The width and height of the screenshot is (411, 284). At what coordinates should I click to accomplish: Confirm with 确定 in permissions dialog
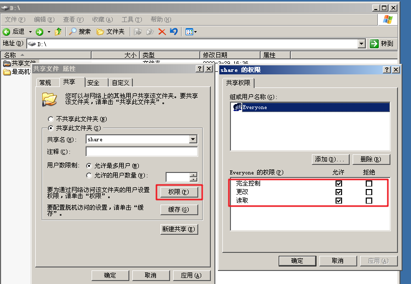(297, 261)
